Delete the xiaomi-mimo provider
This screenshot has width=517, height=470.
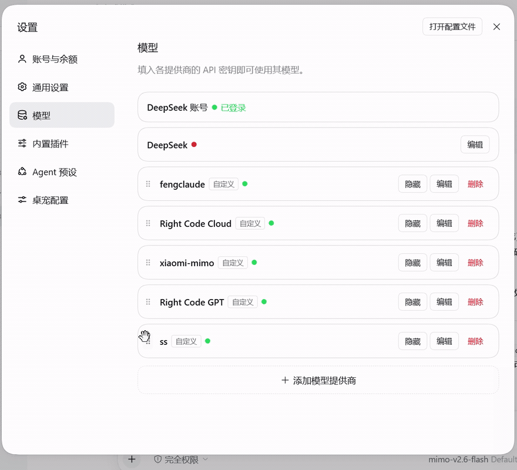(475, 263)
